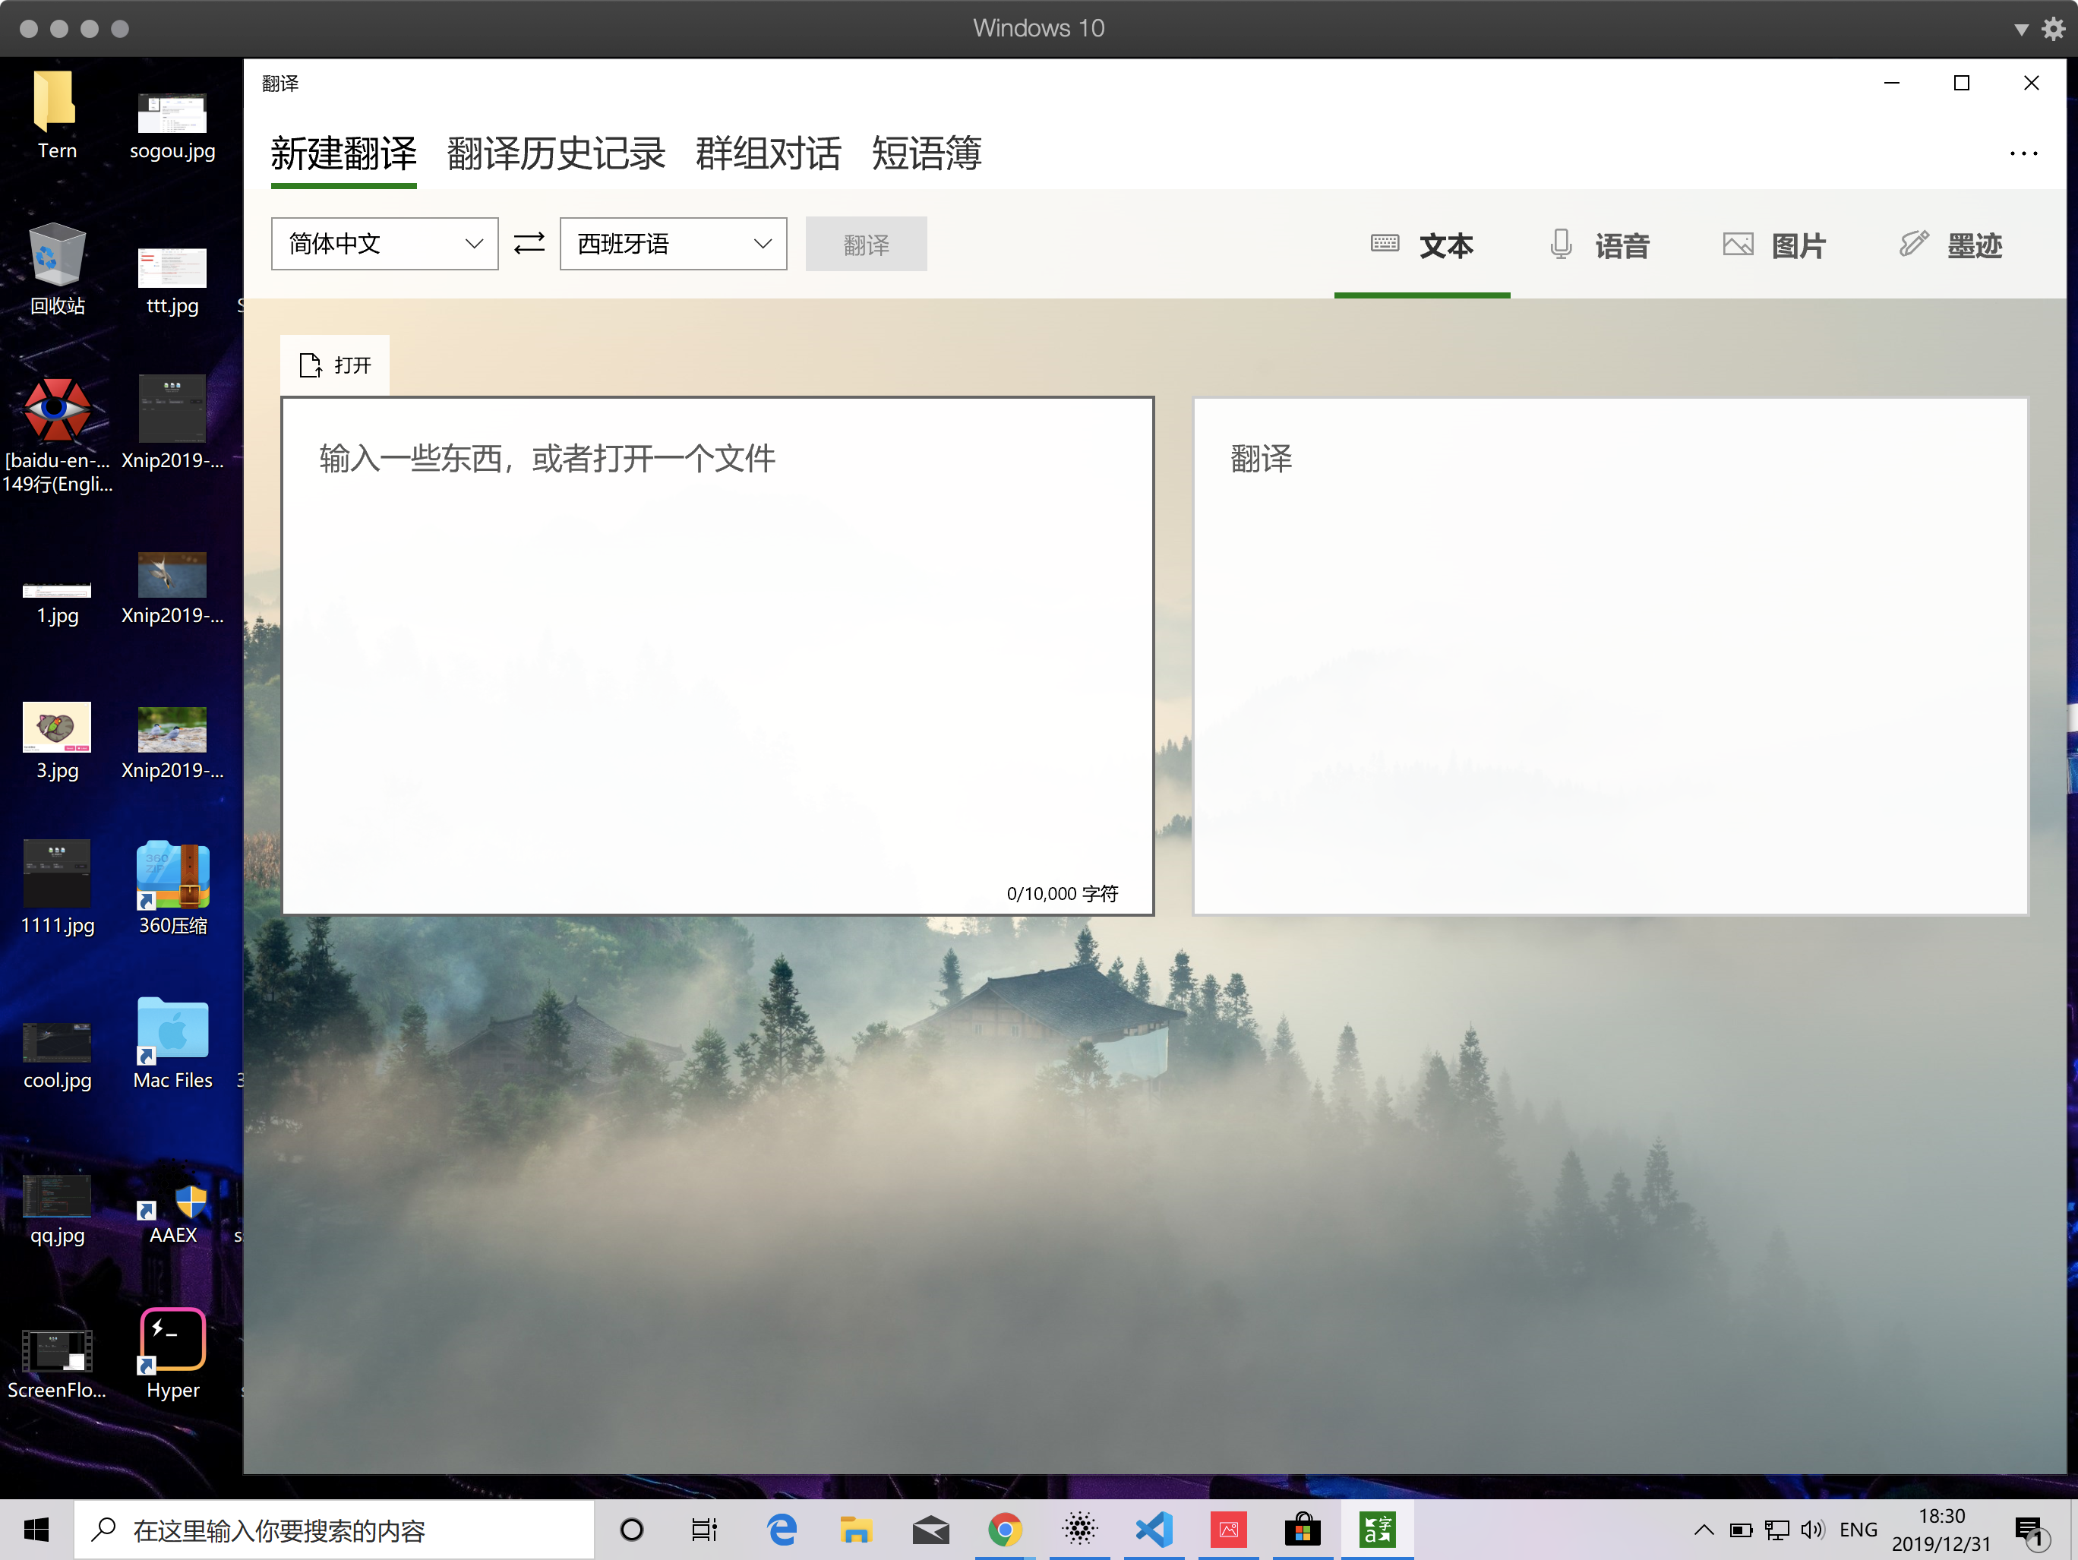Open the three-dot more options menu
2078x1560 pixels.
click(2023, 154)
